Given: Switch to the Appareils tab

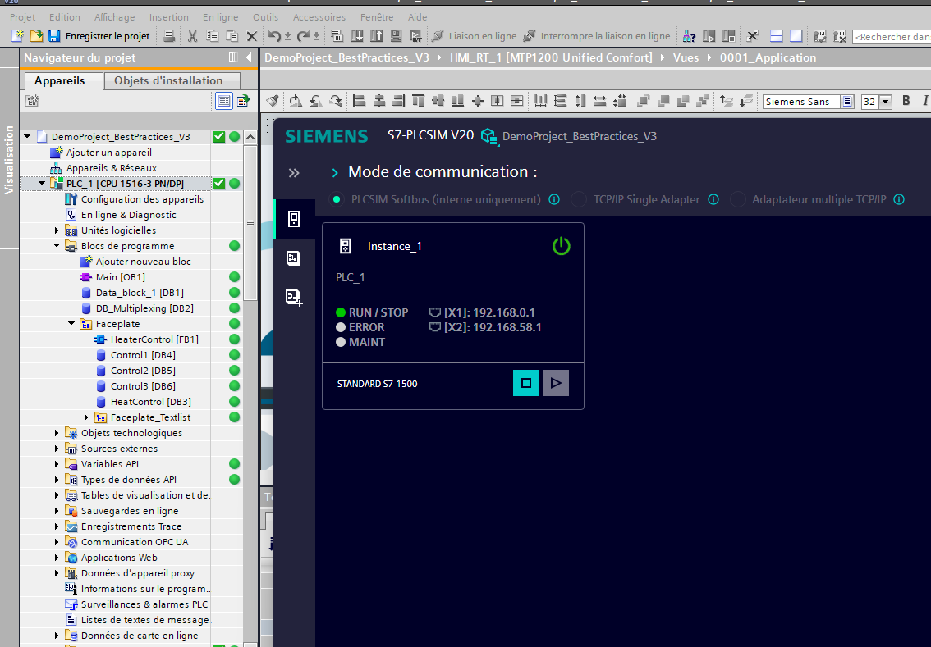Looking at the screenshot, I should point(59,80).
